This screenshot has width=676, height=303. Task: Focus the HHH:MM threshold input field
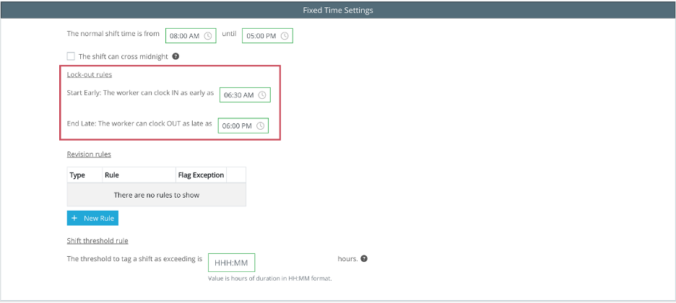pyautogui.click(x=231, y=263)
